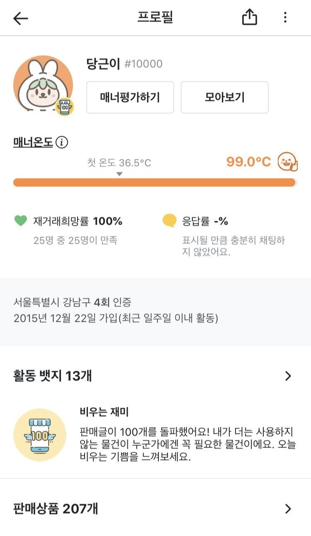The width and height of the screenshot is (311, 536).
Task: Open the share icon in header
Action: (250, 17)
